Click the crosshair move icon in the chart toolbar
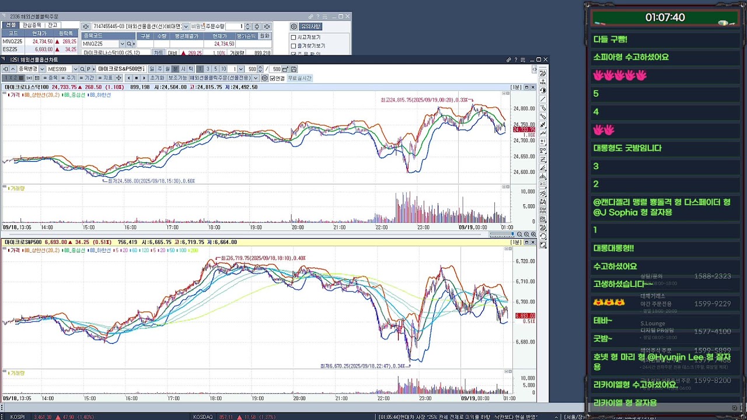Viewport: 747px width, 420px height. click(118, 78)
